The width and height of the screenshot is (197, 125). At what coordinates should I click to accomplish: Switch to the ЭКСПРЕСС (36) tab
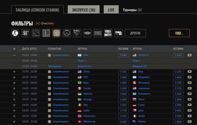coord(83,10)
